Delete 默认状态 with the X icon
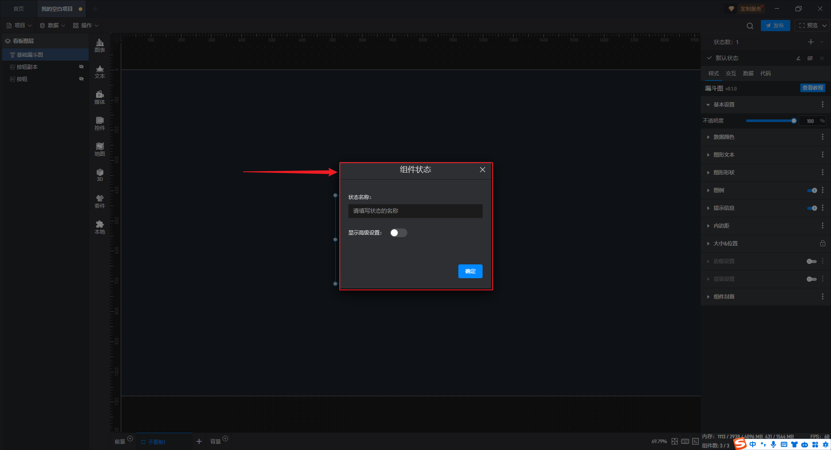This screenshot has width=831, height=450. (x=821, y=58)
